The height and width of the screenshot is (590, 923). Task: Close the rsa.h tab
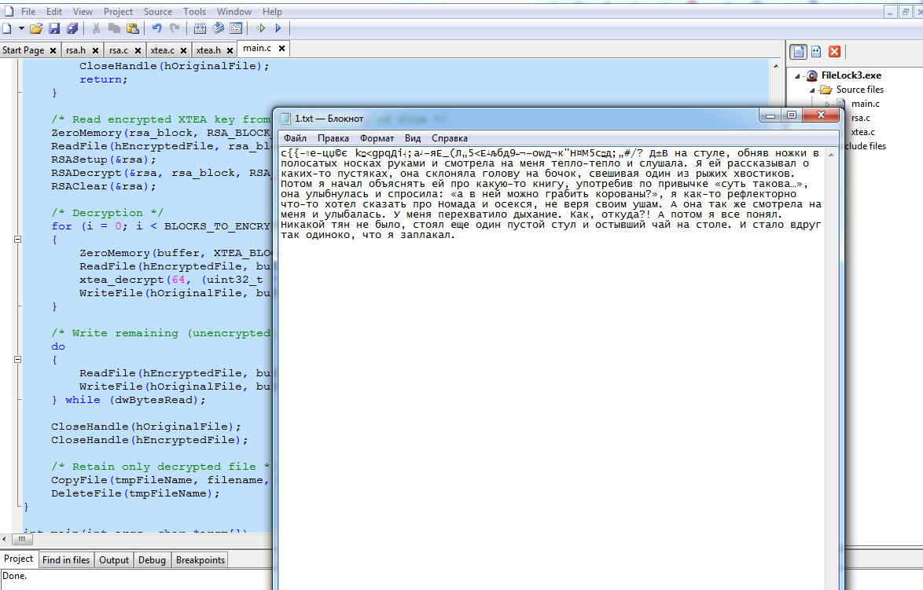[x=95, y=50]
